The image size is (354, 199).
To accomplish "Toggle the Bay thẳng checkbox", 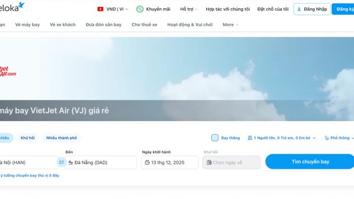I will pyautogui.click(x=215, y=138).
